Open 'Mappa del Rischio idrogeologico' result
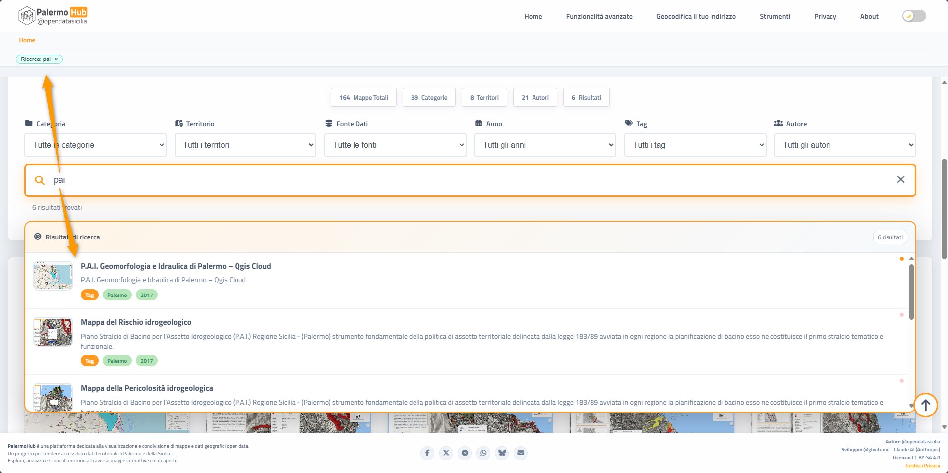Viewport: 948px width, 473px height. click(136, 322)
